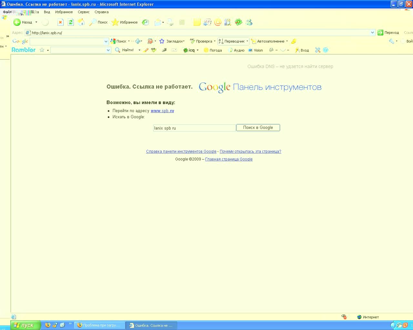Expand the Google toolbar search box dropdown

pos(106,41)
